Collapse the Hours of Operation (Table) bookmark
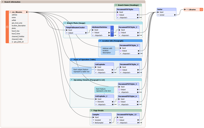204x128 pixels. 72,59
